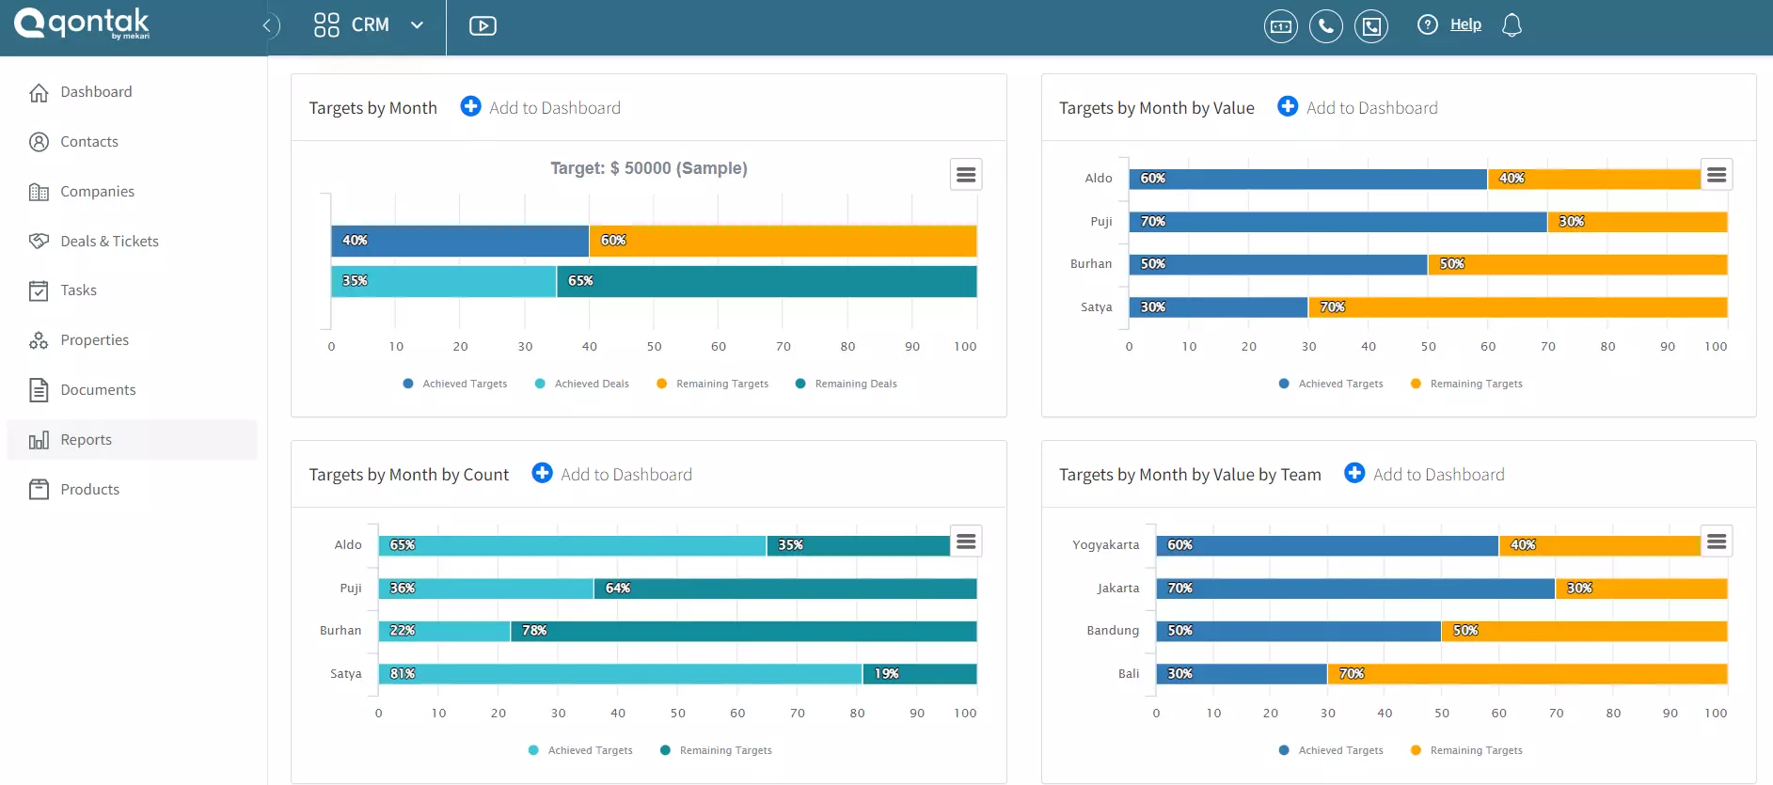Open chart menu for Targets by Month by Value by Team

1717,542
